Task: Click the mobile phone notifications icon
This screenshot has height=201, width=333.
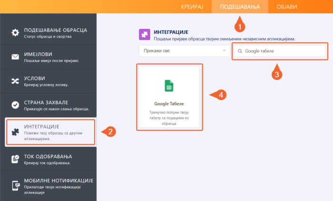Action: (16, 186)
